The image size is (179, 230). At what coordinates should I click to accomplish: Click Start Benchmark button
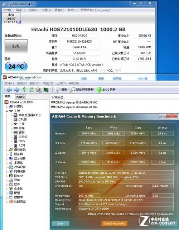pos(114,224)
